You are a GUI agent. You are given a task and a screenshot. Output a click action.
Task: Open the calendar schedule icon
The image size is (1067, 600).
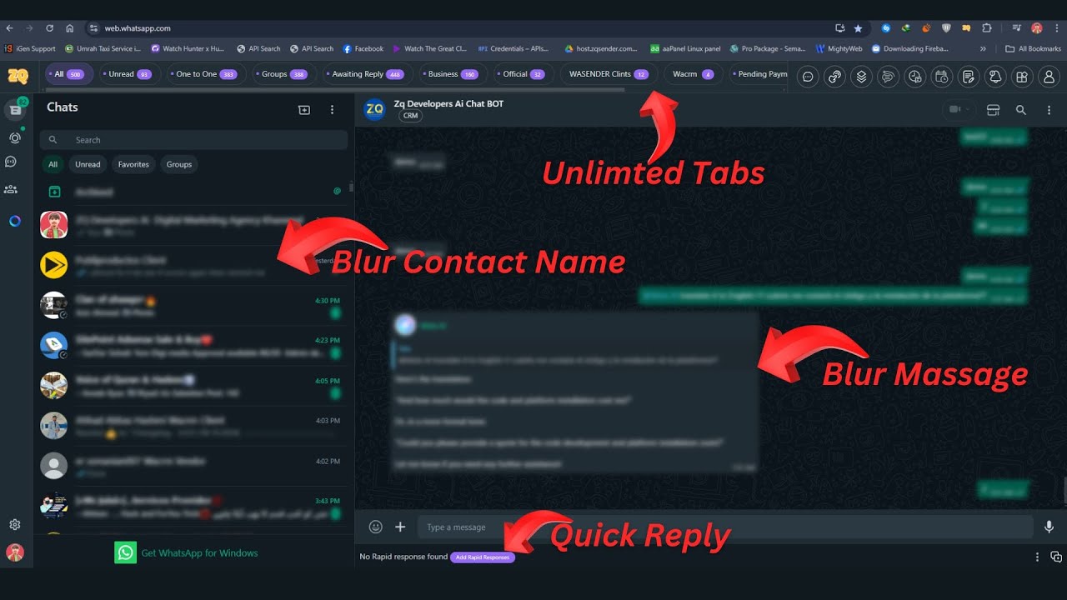point(942,77)
